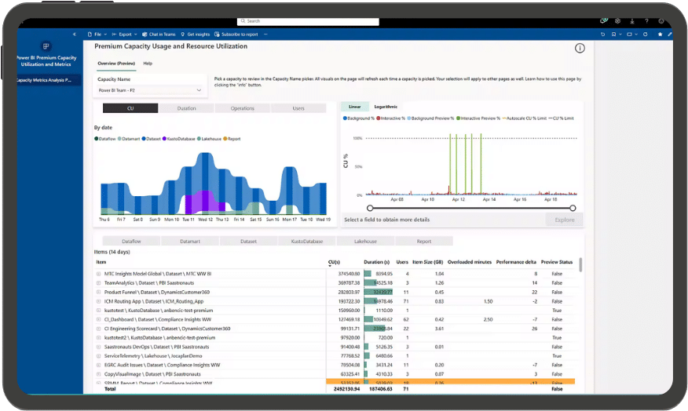Click Chat in Teams toolbar icon
688x411 pixels.
point(159,35)
